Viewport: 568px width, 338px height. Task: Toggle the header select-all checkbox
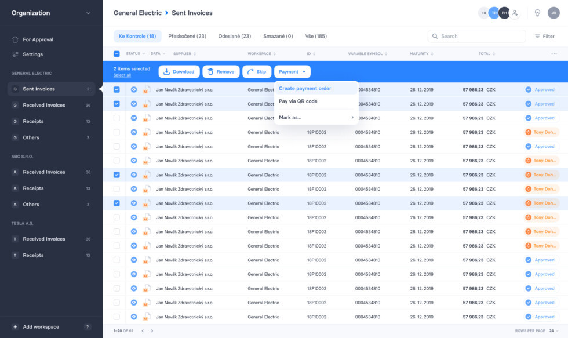point(116,54)
